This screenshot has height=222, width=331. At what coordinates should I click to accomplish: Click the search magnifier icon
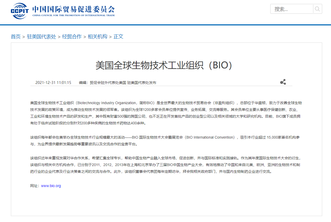[317, 9]
